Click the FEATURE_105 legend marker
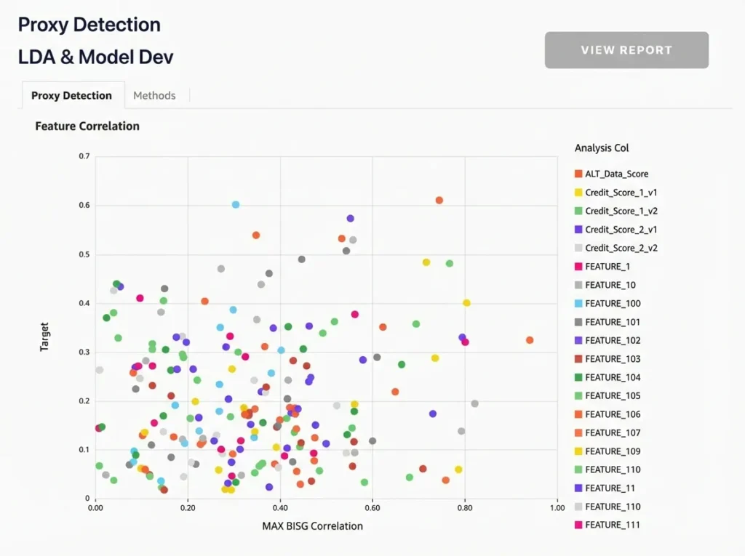 (578, 396)
